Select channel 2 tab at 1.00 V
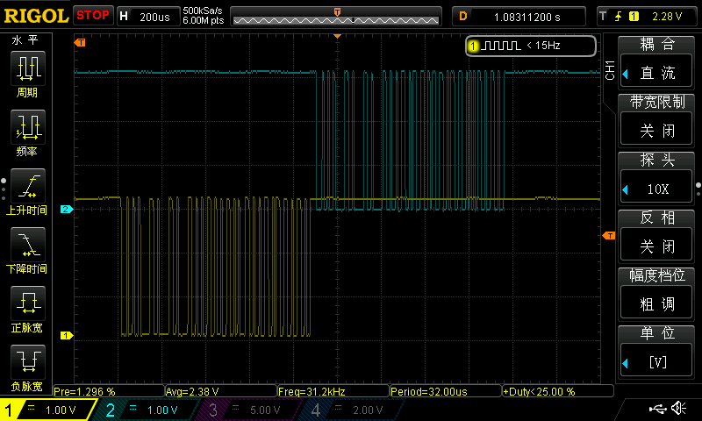This screenshot has height=421, width=702. click(x=146, y=410)
